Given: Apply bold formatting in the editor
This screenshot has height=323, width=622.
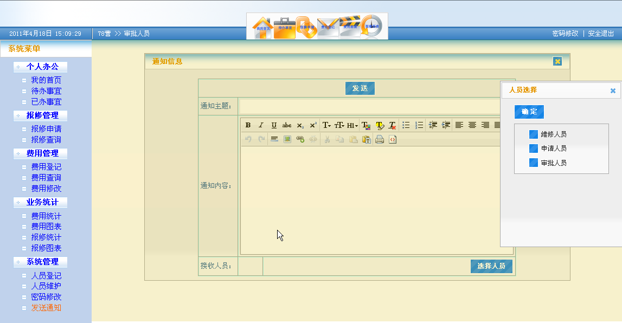Looking at the screenshot, I should pyautogui.click(x=247, y=125).
